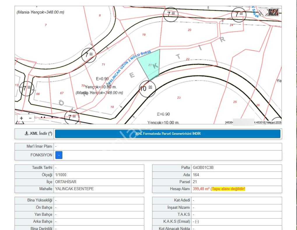Zoom in the map with plus button
Viewport: 297px width, 230px height.
[21, 118]
